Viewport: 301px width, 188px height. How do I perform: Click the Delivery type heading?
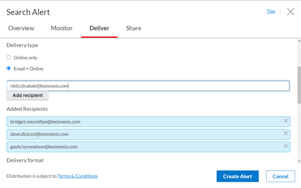(22, 45)
